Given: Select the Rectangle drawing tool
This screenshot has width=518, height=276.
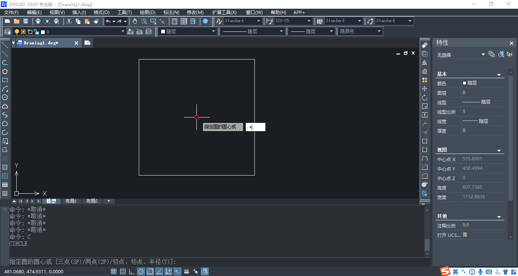Looking at the screenshot, I should 5,80.
